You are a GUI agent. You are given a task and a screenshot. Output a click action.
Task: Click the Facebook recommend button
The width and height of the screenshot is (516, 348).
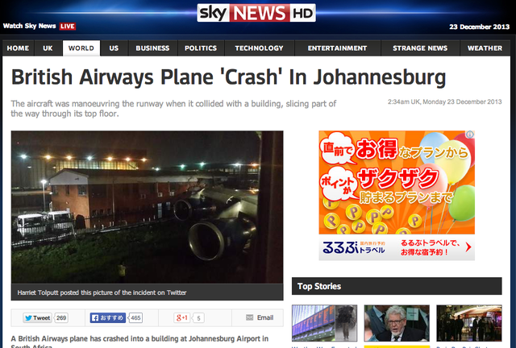[107, 317]
